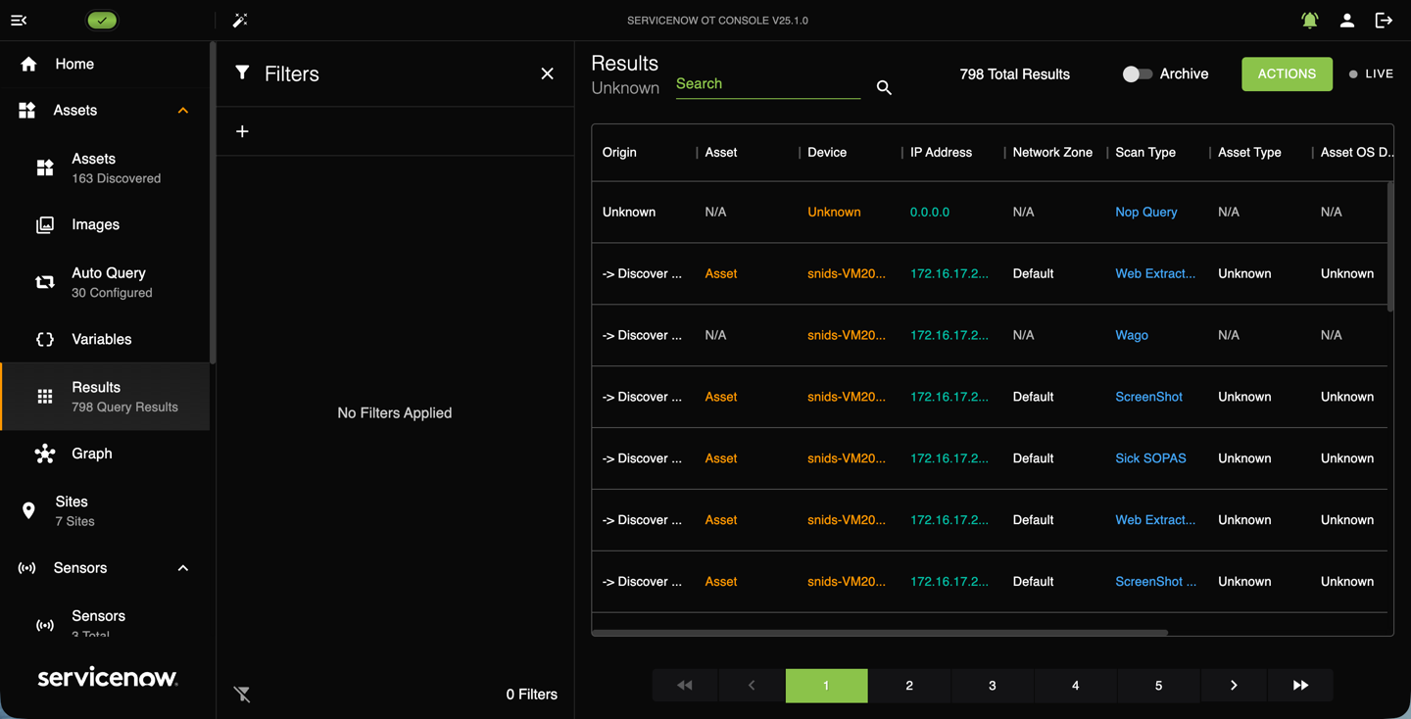This screenshot has width=1411, height=719.
Task: Click the LIVE status indicator
Action: (x=1371, y=74)
